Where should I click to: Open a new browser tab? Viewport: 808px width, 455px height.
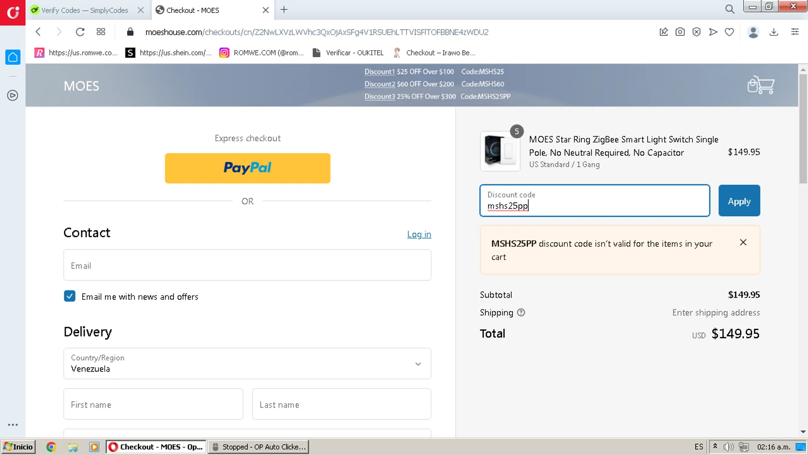pyautogui.click(x=284, y=10)
